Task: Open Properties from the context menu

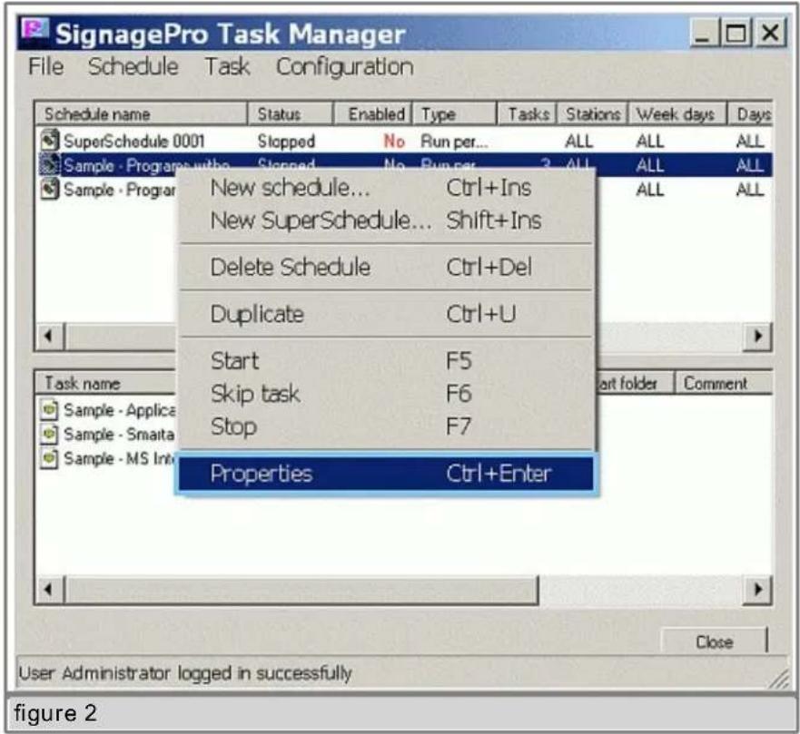Action: [386, 474]
